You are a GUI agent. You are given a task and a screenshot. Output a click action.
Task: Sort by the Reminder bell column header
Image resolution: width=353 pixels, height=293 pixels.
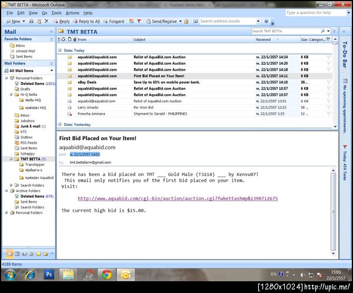[64, 39]
